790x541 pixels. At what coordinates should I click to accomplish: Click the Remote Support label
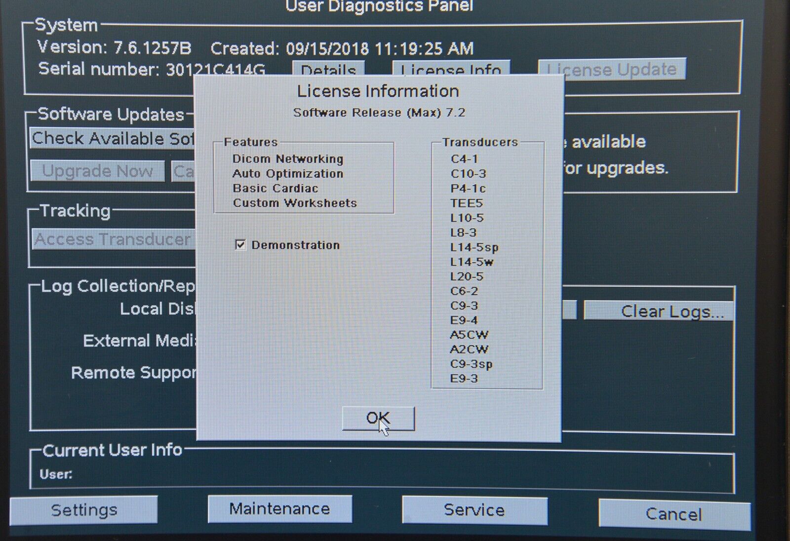click(x=134, y=373)
